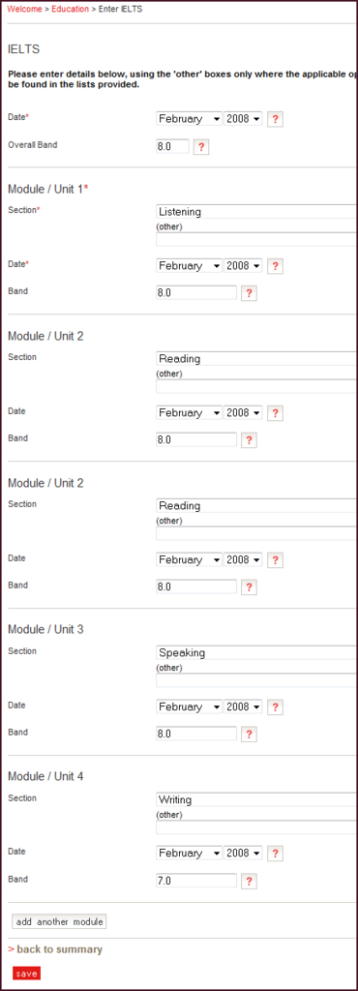Screen dimensions: 358x991
Task: Click the Overall Band input field
Action: [x=172, y=147]
